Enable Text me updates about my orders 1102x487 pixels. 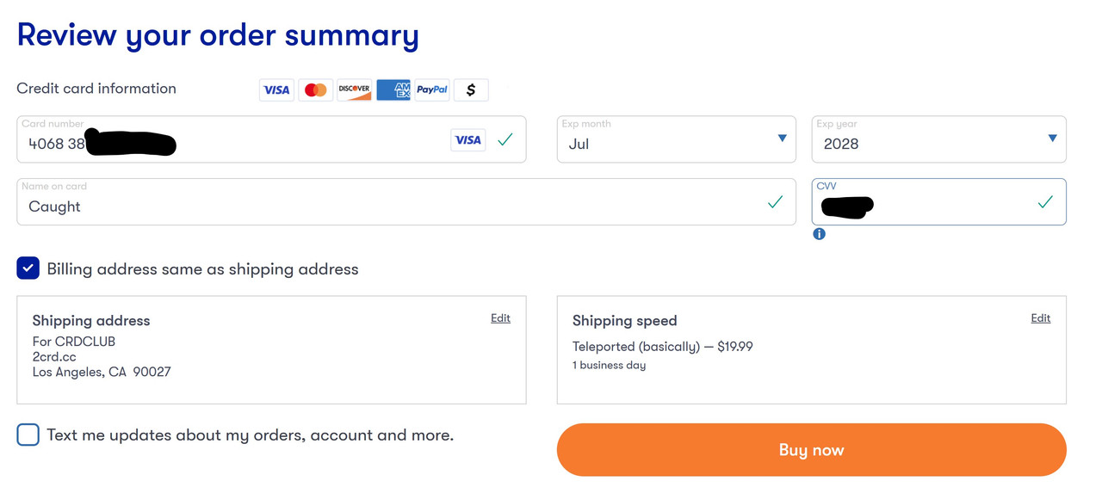pos(28,435)
